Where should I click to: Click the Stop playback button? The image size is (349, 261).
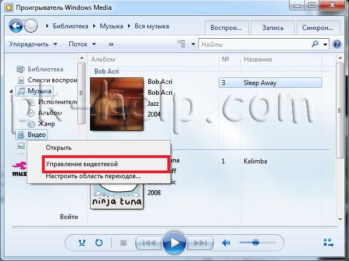123,243
